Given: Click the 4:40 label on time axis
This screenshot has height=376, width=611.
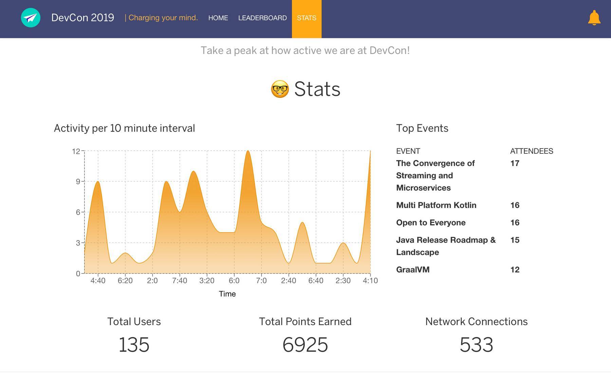Looking at the screenshot, I should [x=98, y=281].
